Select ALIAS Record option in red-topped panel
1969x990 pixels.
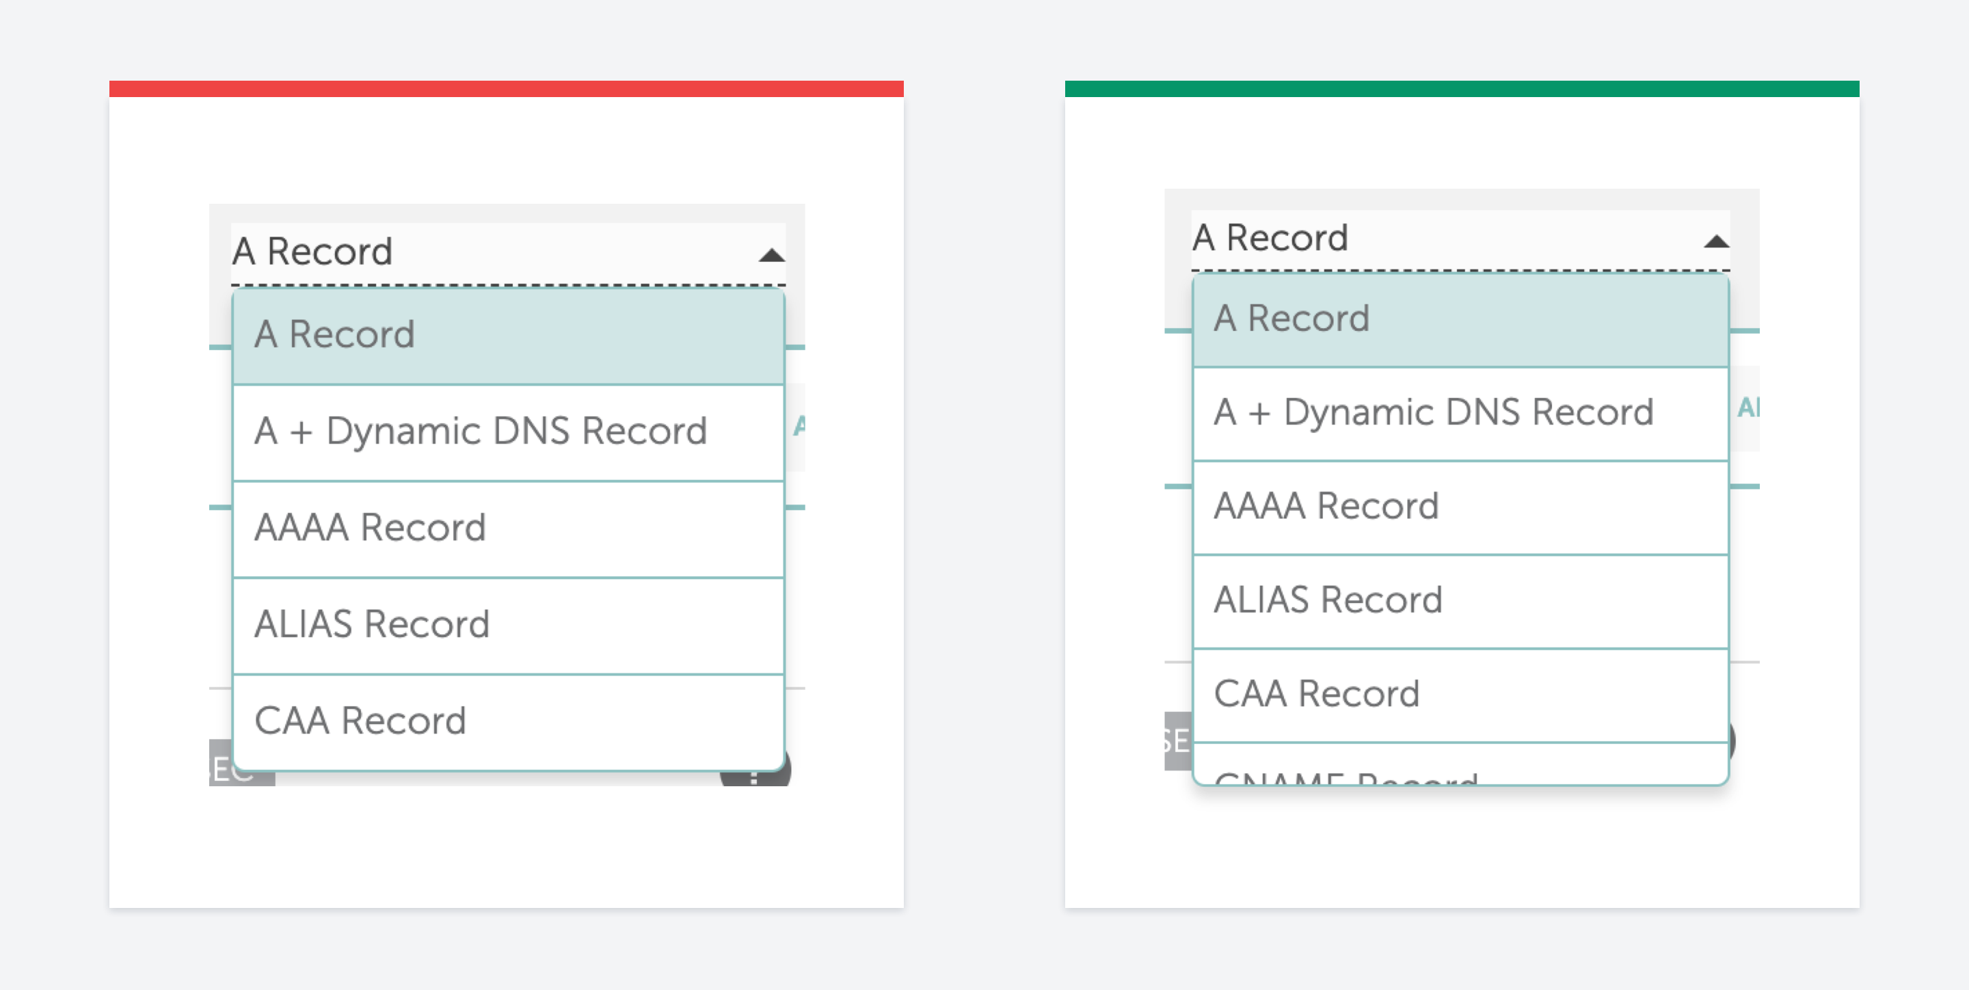pyautogui.click(x=508, y=626)
